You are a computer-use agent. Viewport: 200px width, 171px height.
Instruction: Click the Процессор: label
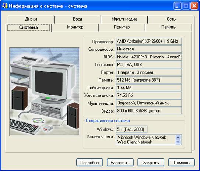103,42
